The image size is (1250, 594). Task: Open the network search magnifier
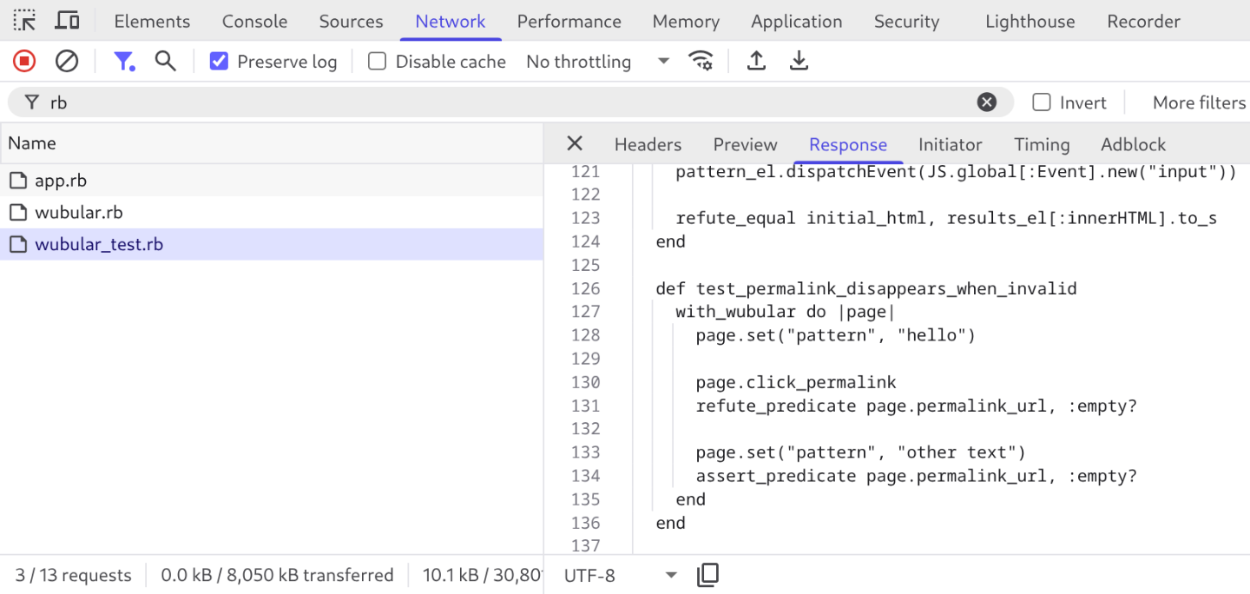click(165, 61)
